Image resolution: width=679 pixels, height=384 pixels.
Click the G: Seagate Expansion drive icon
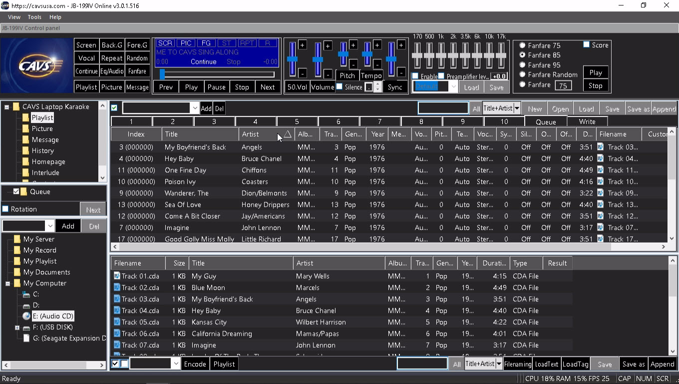tap(26, 338)
